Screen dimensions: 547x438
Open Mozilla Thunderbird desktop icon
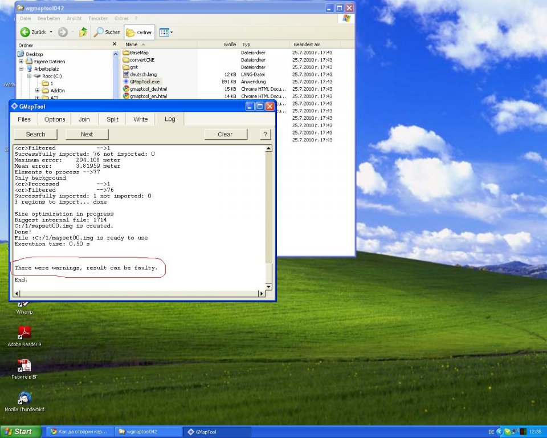24,398
